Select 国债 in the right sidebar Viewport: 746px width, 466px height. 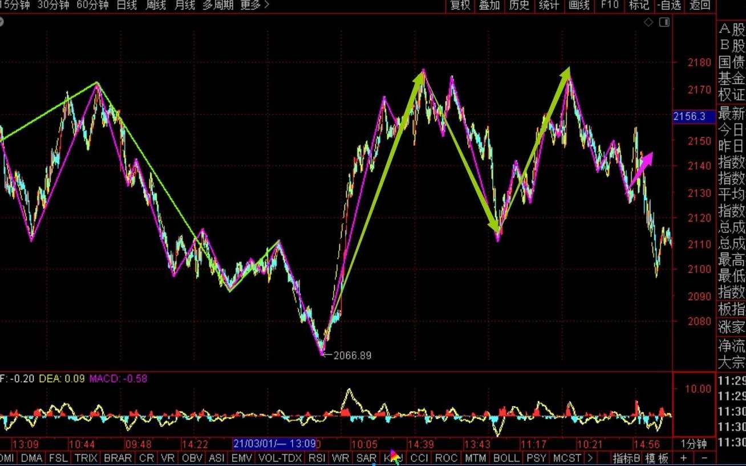[x=732, y=62]
